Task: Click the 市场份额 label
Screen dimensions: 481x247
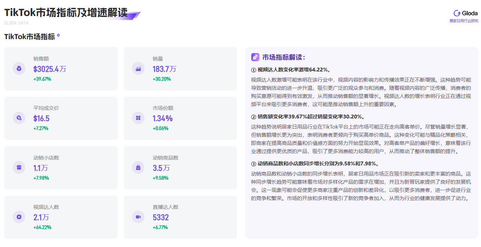Action: (x=163, y=108)
